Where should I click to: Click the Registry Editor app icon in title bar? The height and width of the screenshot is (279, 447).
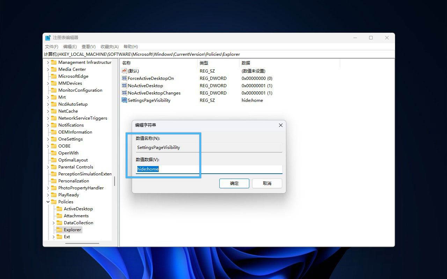[x=48, y=38]
